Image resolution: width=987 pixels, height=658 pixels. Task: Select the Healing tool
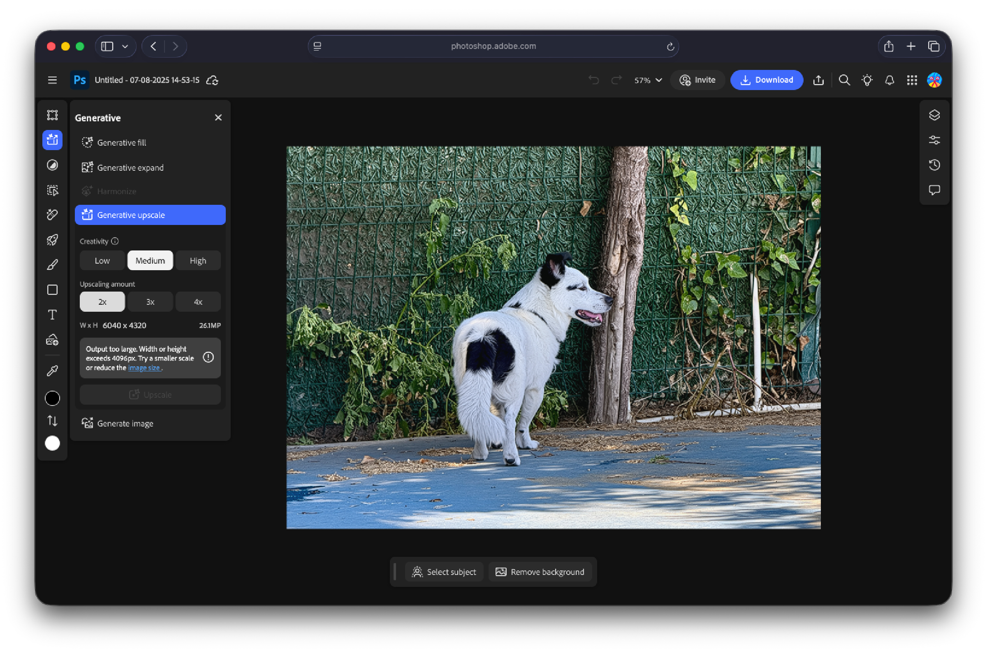click(x=52, y=215)
